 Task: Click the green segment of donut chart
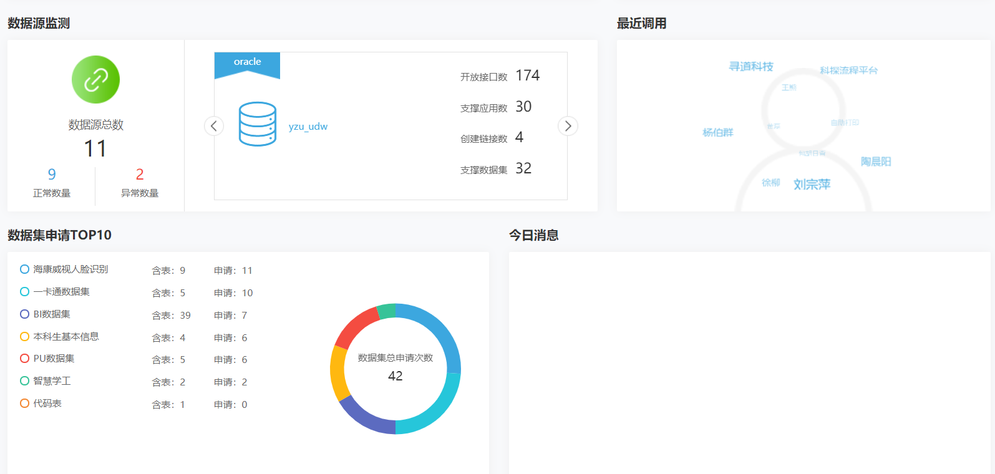pos(387,311)
